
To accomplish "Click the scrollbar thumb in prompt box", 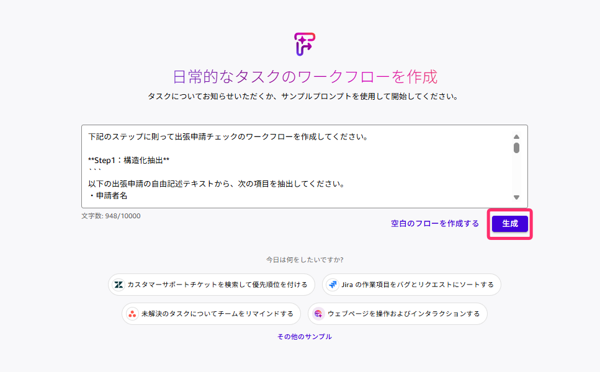I will 517,148.
